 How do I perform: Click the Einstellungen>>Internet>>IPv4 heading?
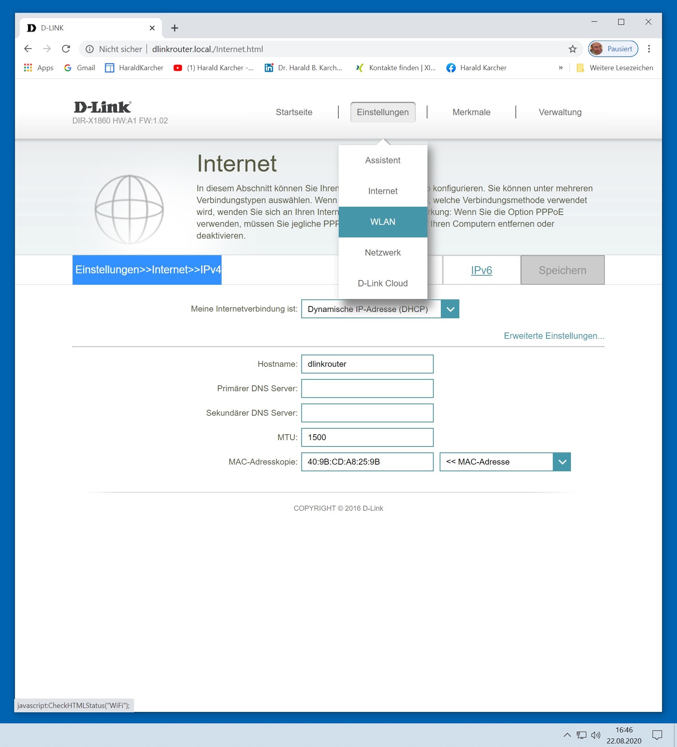147,270
